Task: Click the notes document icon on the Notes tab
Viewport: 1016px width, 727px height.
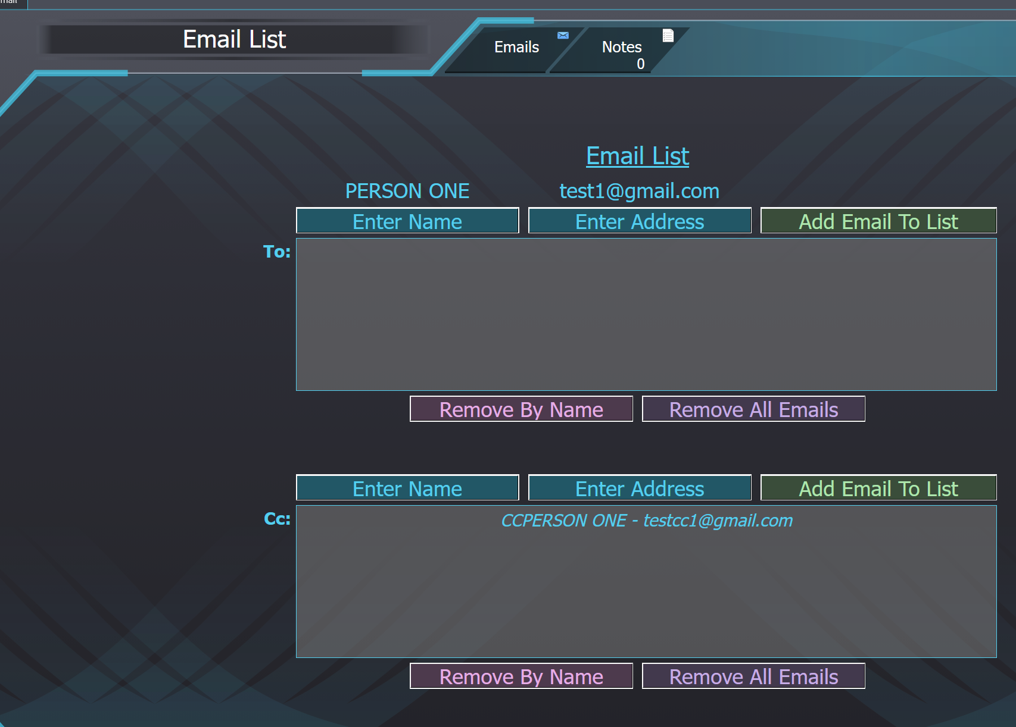Action: tap(668, 35)
